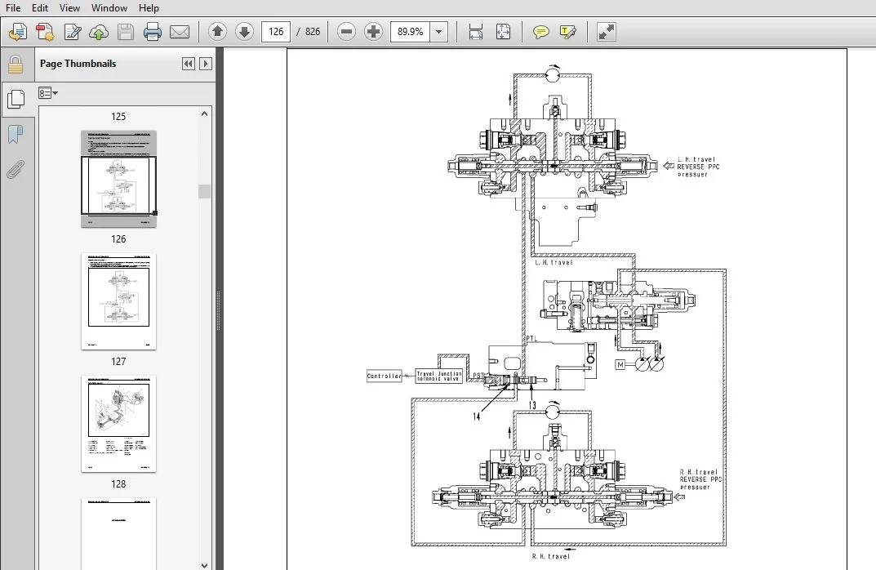
Task: Open the Help menu
Action: point(149,8)
